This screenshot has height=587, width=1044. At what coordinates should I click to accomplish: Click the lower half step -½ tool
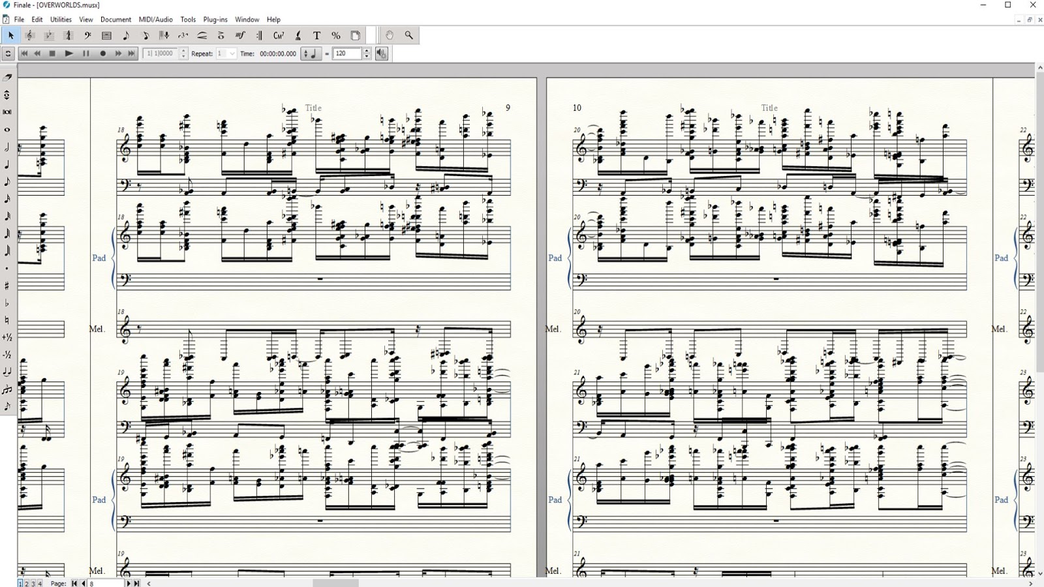pos(7,354)
